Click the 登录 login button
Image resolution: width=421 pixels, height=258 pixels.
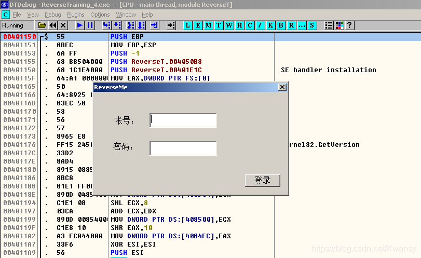(x=262, y=181)
